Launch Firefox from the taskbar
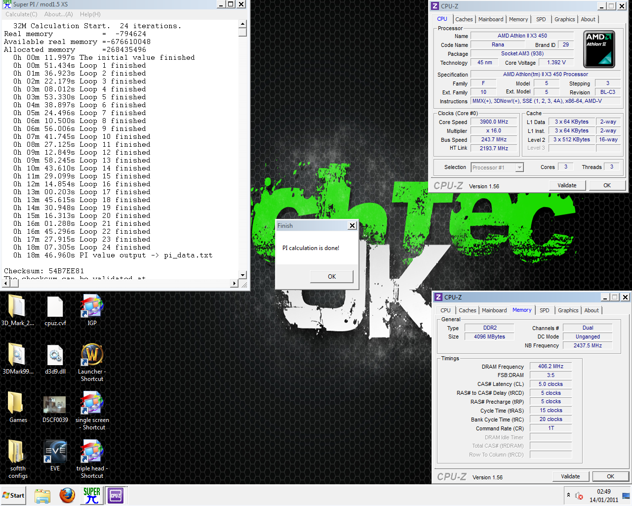This screenshot has width=632, height=506. 67,496
